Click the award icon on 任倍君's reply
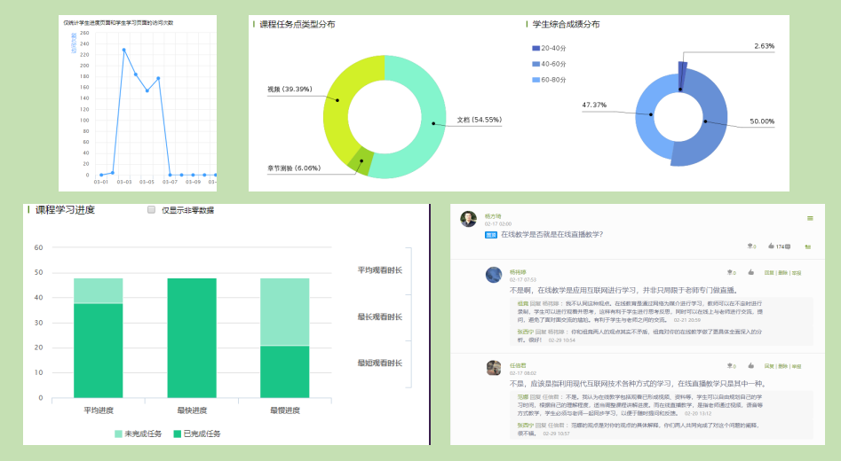This screenshot has height=461, width=841. 730,365
